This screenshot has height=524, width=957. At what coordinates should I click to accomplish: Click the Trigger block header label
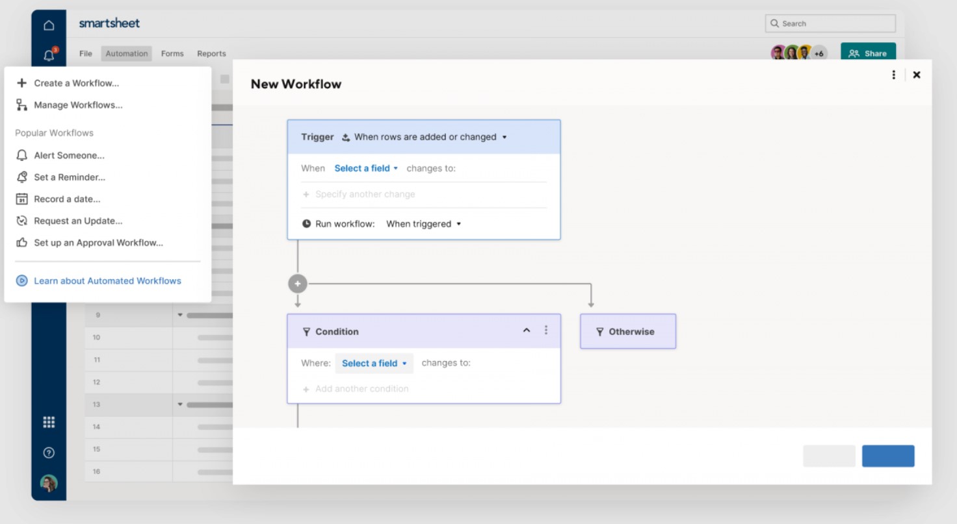317,137
